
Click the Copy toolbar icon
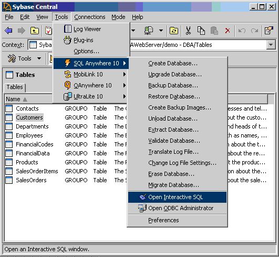[201, 31]
